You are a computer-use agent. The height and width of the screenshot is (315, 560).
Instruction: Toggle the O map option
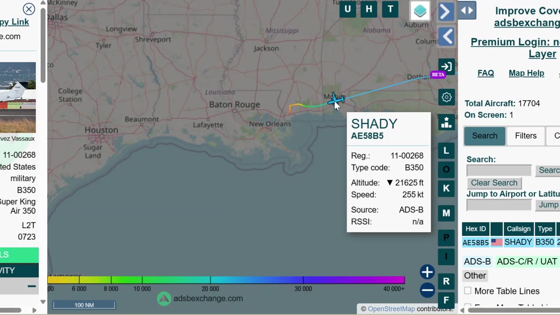click(446, 169)
